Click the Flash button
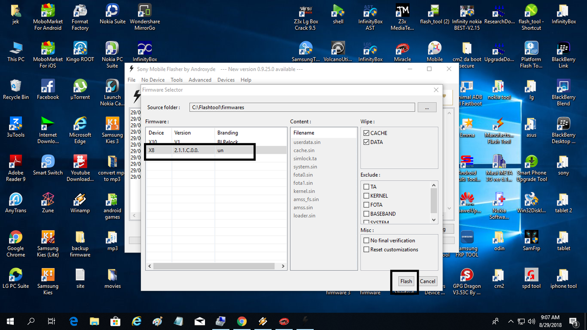The image size is (587, 330). tap(406, 281)
